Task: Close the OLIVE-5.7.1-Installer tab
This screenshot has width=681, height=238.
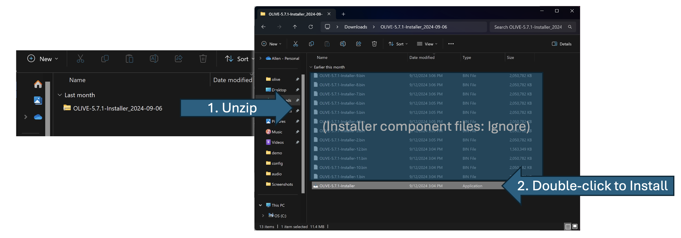Action: pyautogui.click(x=329, y=14)
